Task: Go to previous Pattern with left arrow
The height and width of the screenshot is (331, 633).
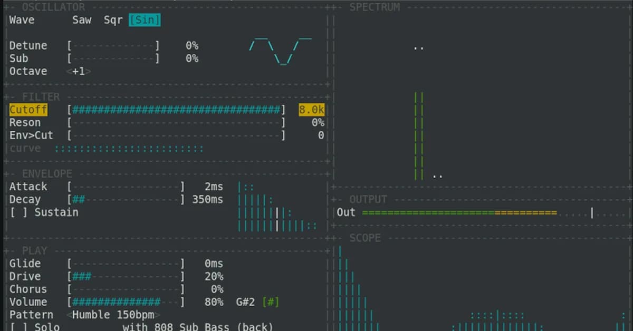Action: click(69, 315)
